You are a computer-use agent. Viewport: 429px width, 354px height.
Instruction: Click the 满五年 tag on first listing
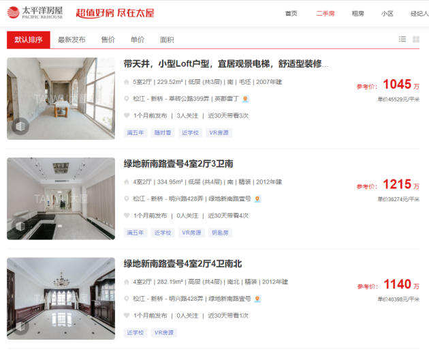136,133
